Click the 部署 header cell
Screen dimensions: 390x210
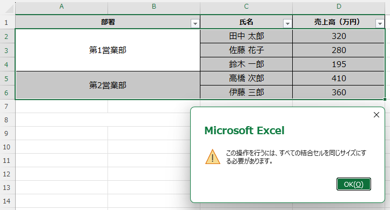pyautogui.click(x=107, y=22)
